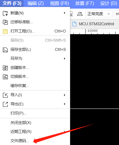This screenshot has width=119, height=145.
Task: Expand the 新建(N) submenu arrow
Action: tap(65, 13)
